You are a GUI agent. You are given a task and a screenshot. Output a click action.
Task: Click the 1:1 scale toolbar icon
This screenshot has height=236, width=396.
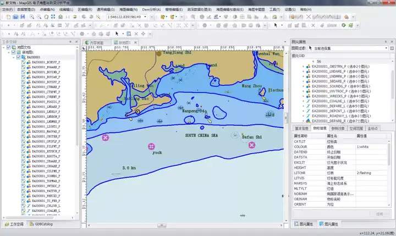pos(68,17)
